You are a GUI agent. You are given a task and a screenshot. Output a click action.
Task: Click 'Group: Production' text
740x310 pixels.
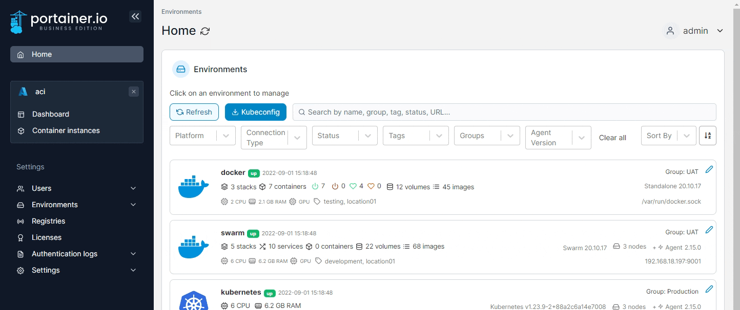[672, 292]
